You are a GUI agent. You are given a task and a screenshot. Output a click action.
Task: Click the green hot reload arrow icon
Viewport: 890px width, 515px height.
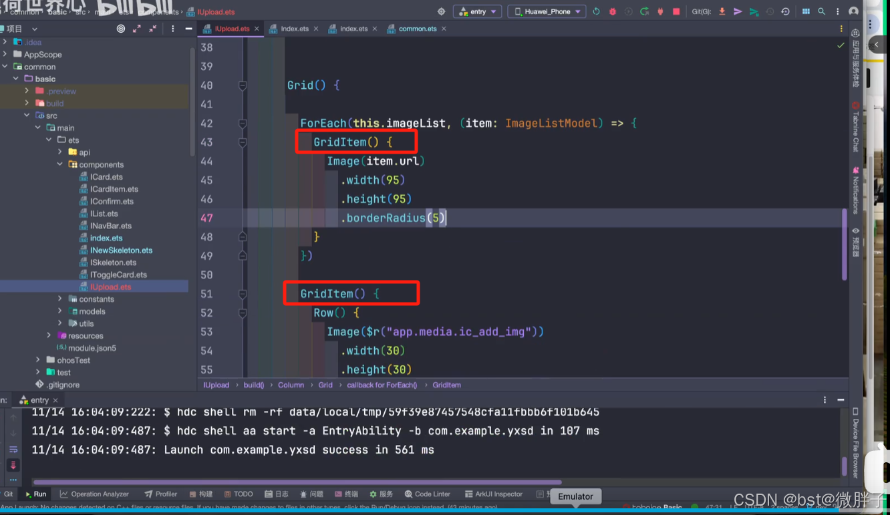(x=644, y=11)
